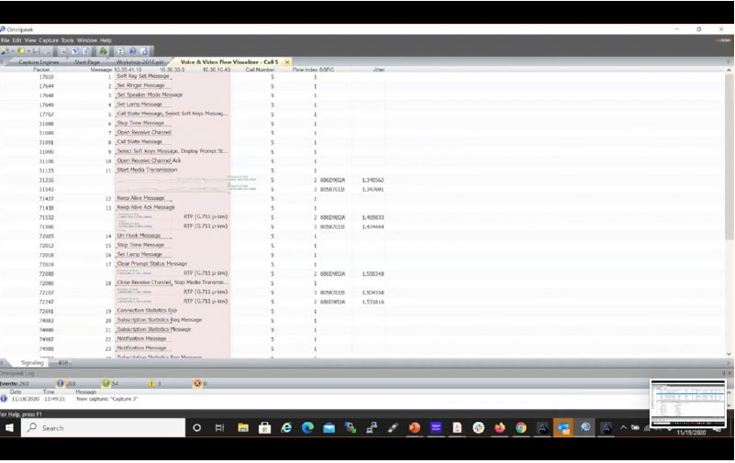Image resolution: width=735 pixels, height=463 pixels.
Task: Select the Start Media Transmission message row
Action: point(147,170)
